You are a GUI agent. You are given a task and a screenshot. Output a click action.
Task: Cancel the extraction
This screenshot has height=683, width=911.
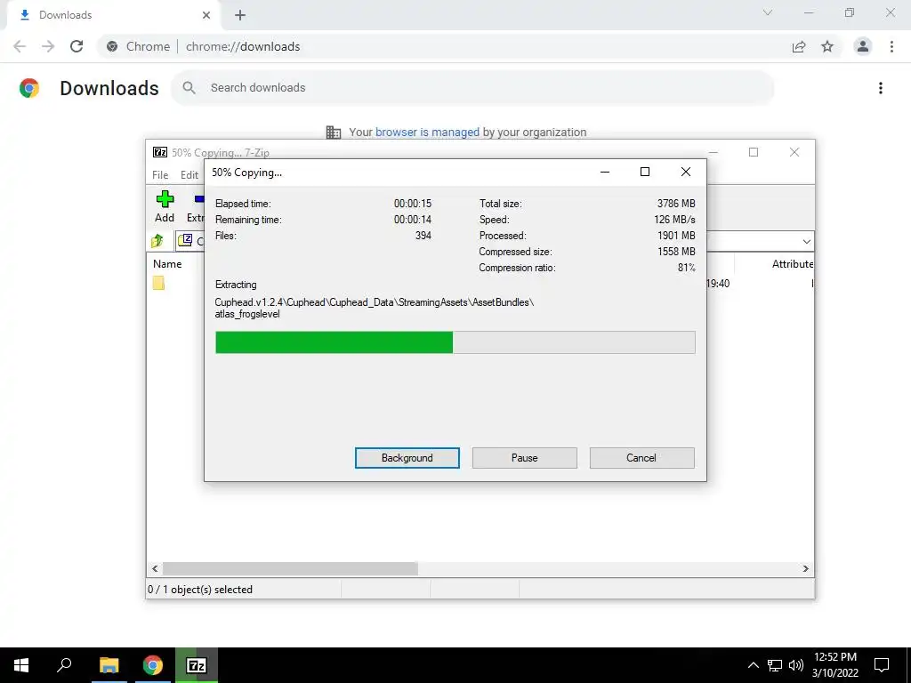pos(641,458)
